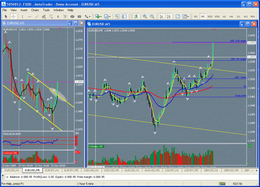Click the new chart icon with green plus

pos(97,16)
